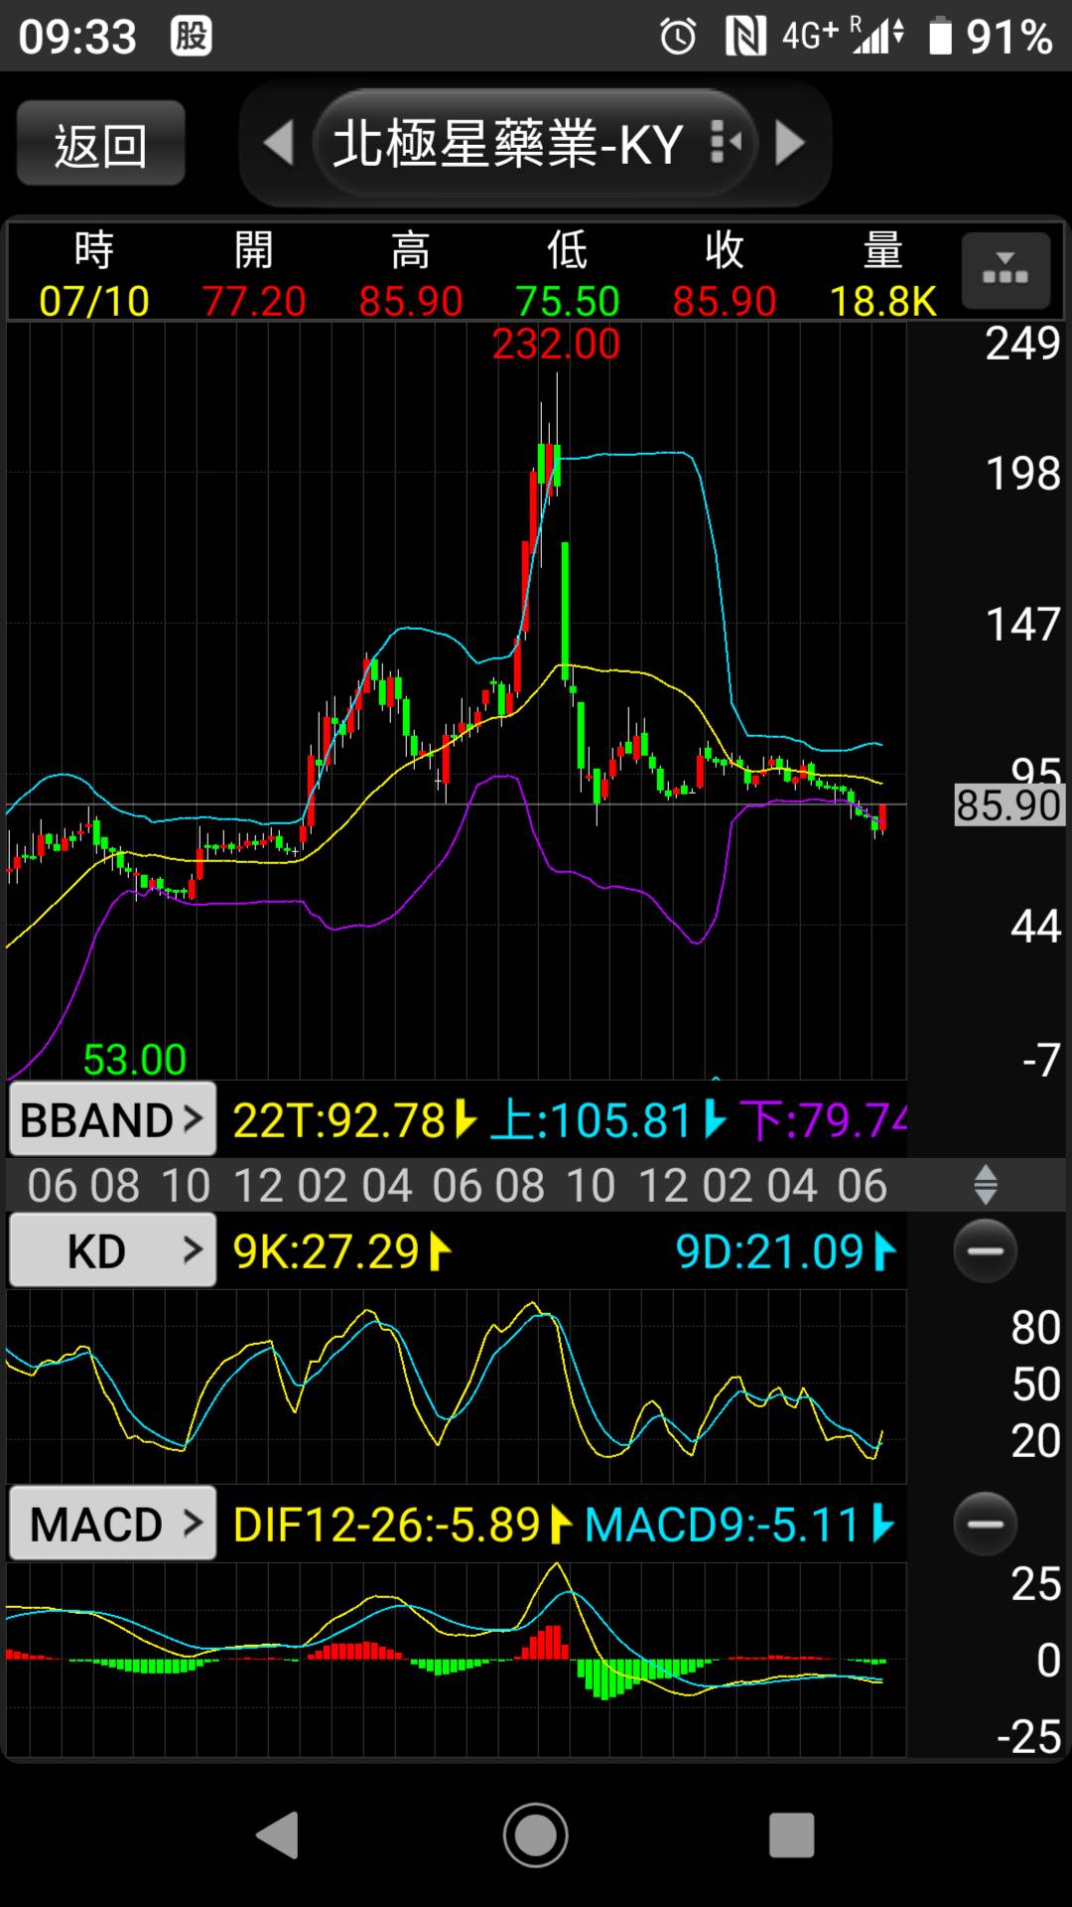Change the BBAND indicator selector
This screenshot has height=1907, width=1072.
coord(112,1119)
